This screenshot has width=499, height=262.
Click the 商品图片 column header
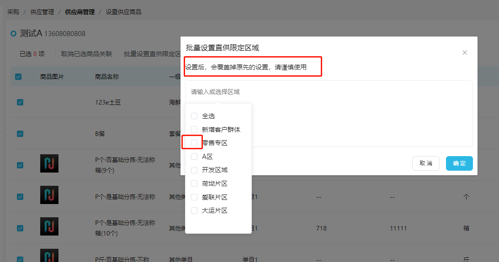[52, 77]
